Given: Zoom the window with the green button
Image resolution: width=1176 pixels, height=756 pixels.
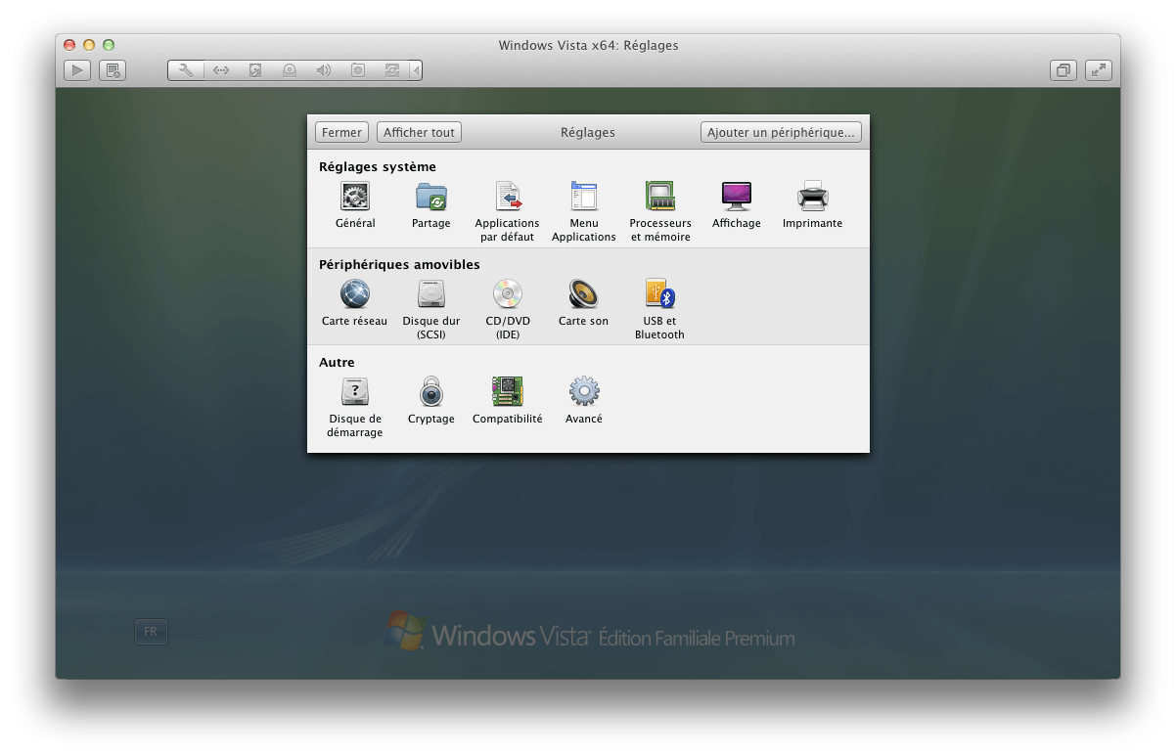Looking at the screenshot, I should [109, 45].
